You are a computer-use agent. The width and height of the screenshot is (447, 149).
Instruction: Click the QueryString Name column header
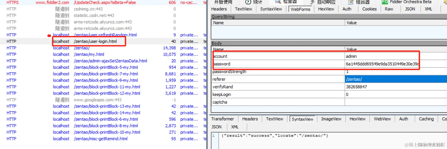point(278,23)
